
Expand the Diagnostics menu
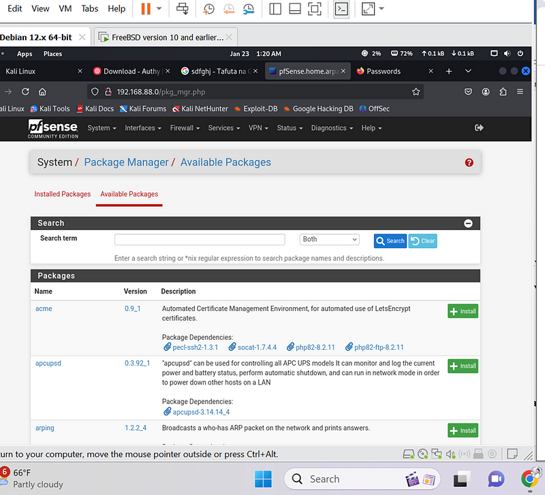click(332, 128)
